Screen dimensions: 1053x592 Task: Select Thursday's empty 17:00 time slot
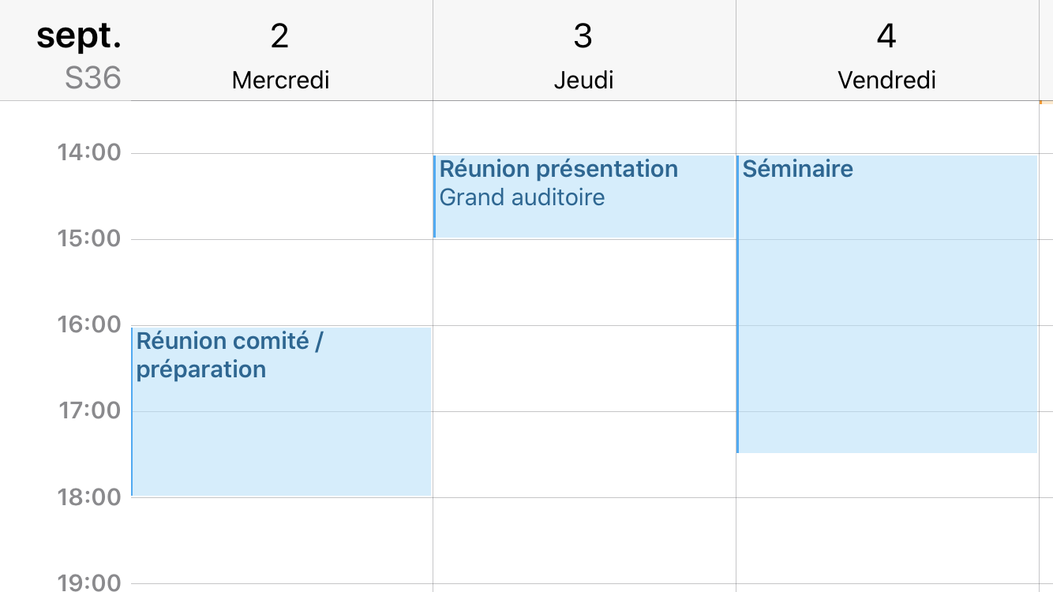click(x=584, y=454)
